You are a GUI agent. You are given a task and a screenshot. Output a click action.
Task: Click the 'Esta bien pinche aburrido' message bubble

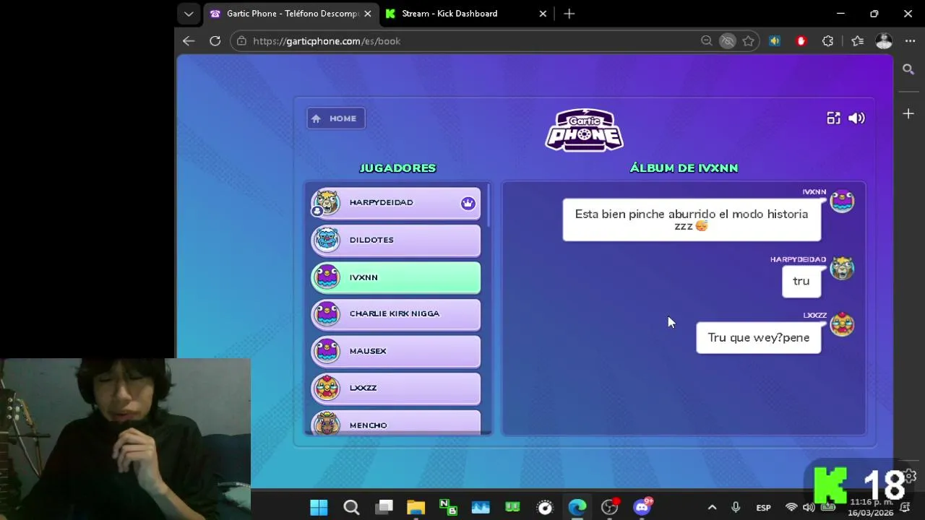point(692,220)
